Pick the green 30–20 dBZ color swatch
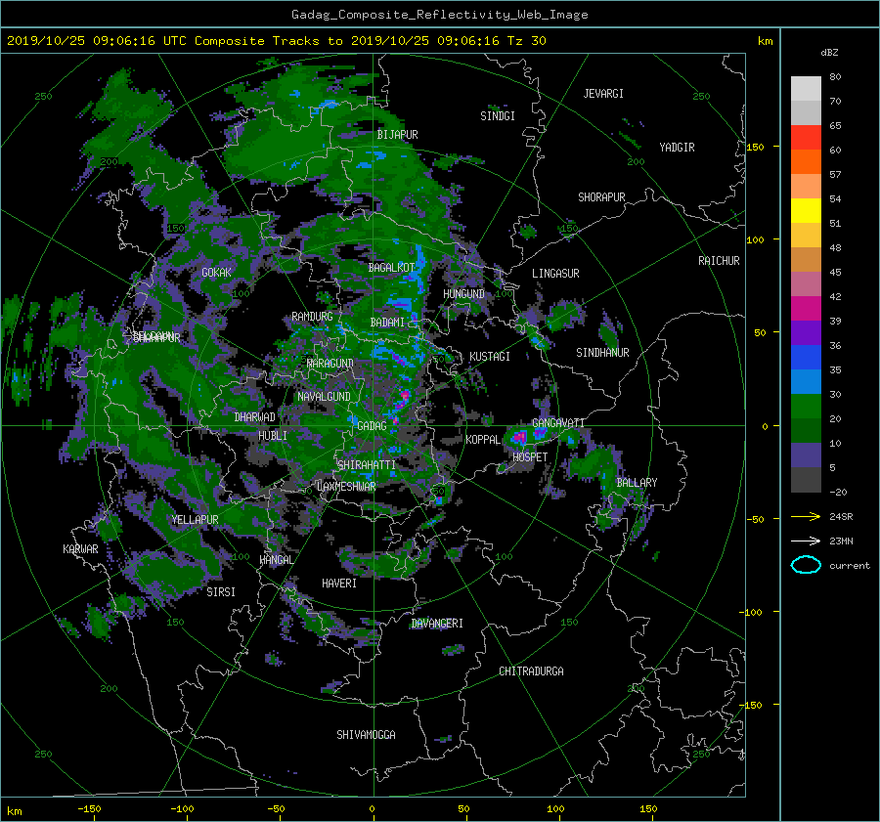This screenshot has height=822, width=880. tap(806, 406)
